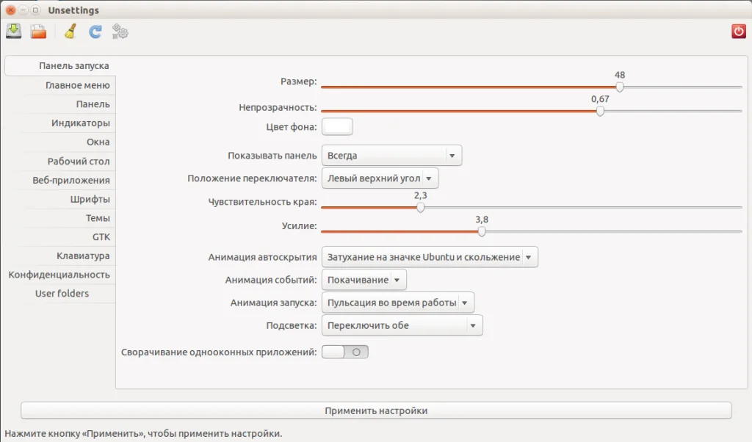Image resolution: width=752 pixels, height=442 pixels.
Task: Click the blue refresh arrow icon
Action: click(95, 32)
